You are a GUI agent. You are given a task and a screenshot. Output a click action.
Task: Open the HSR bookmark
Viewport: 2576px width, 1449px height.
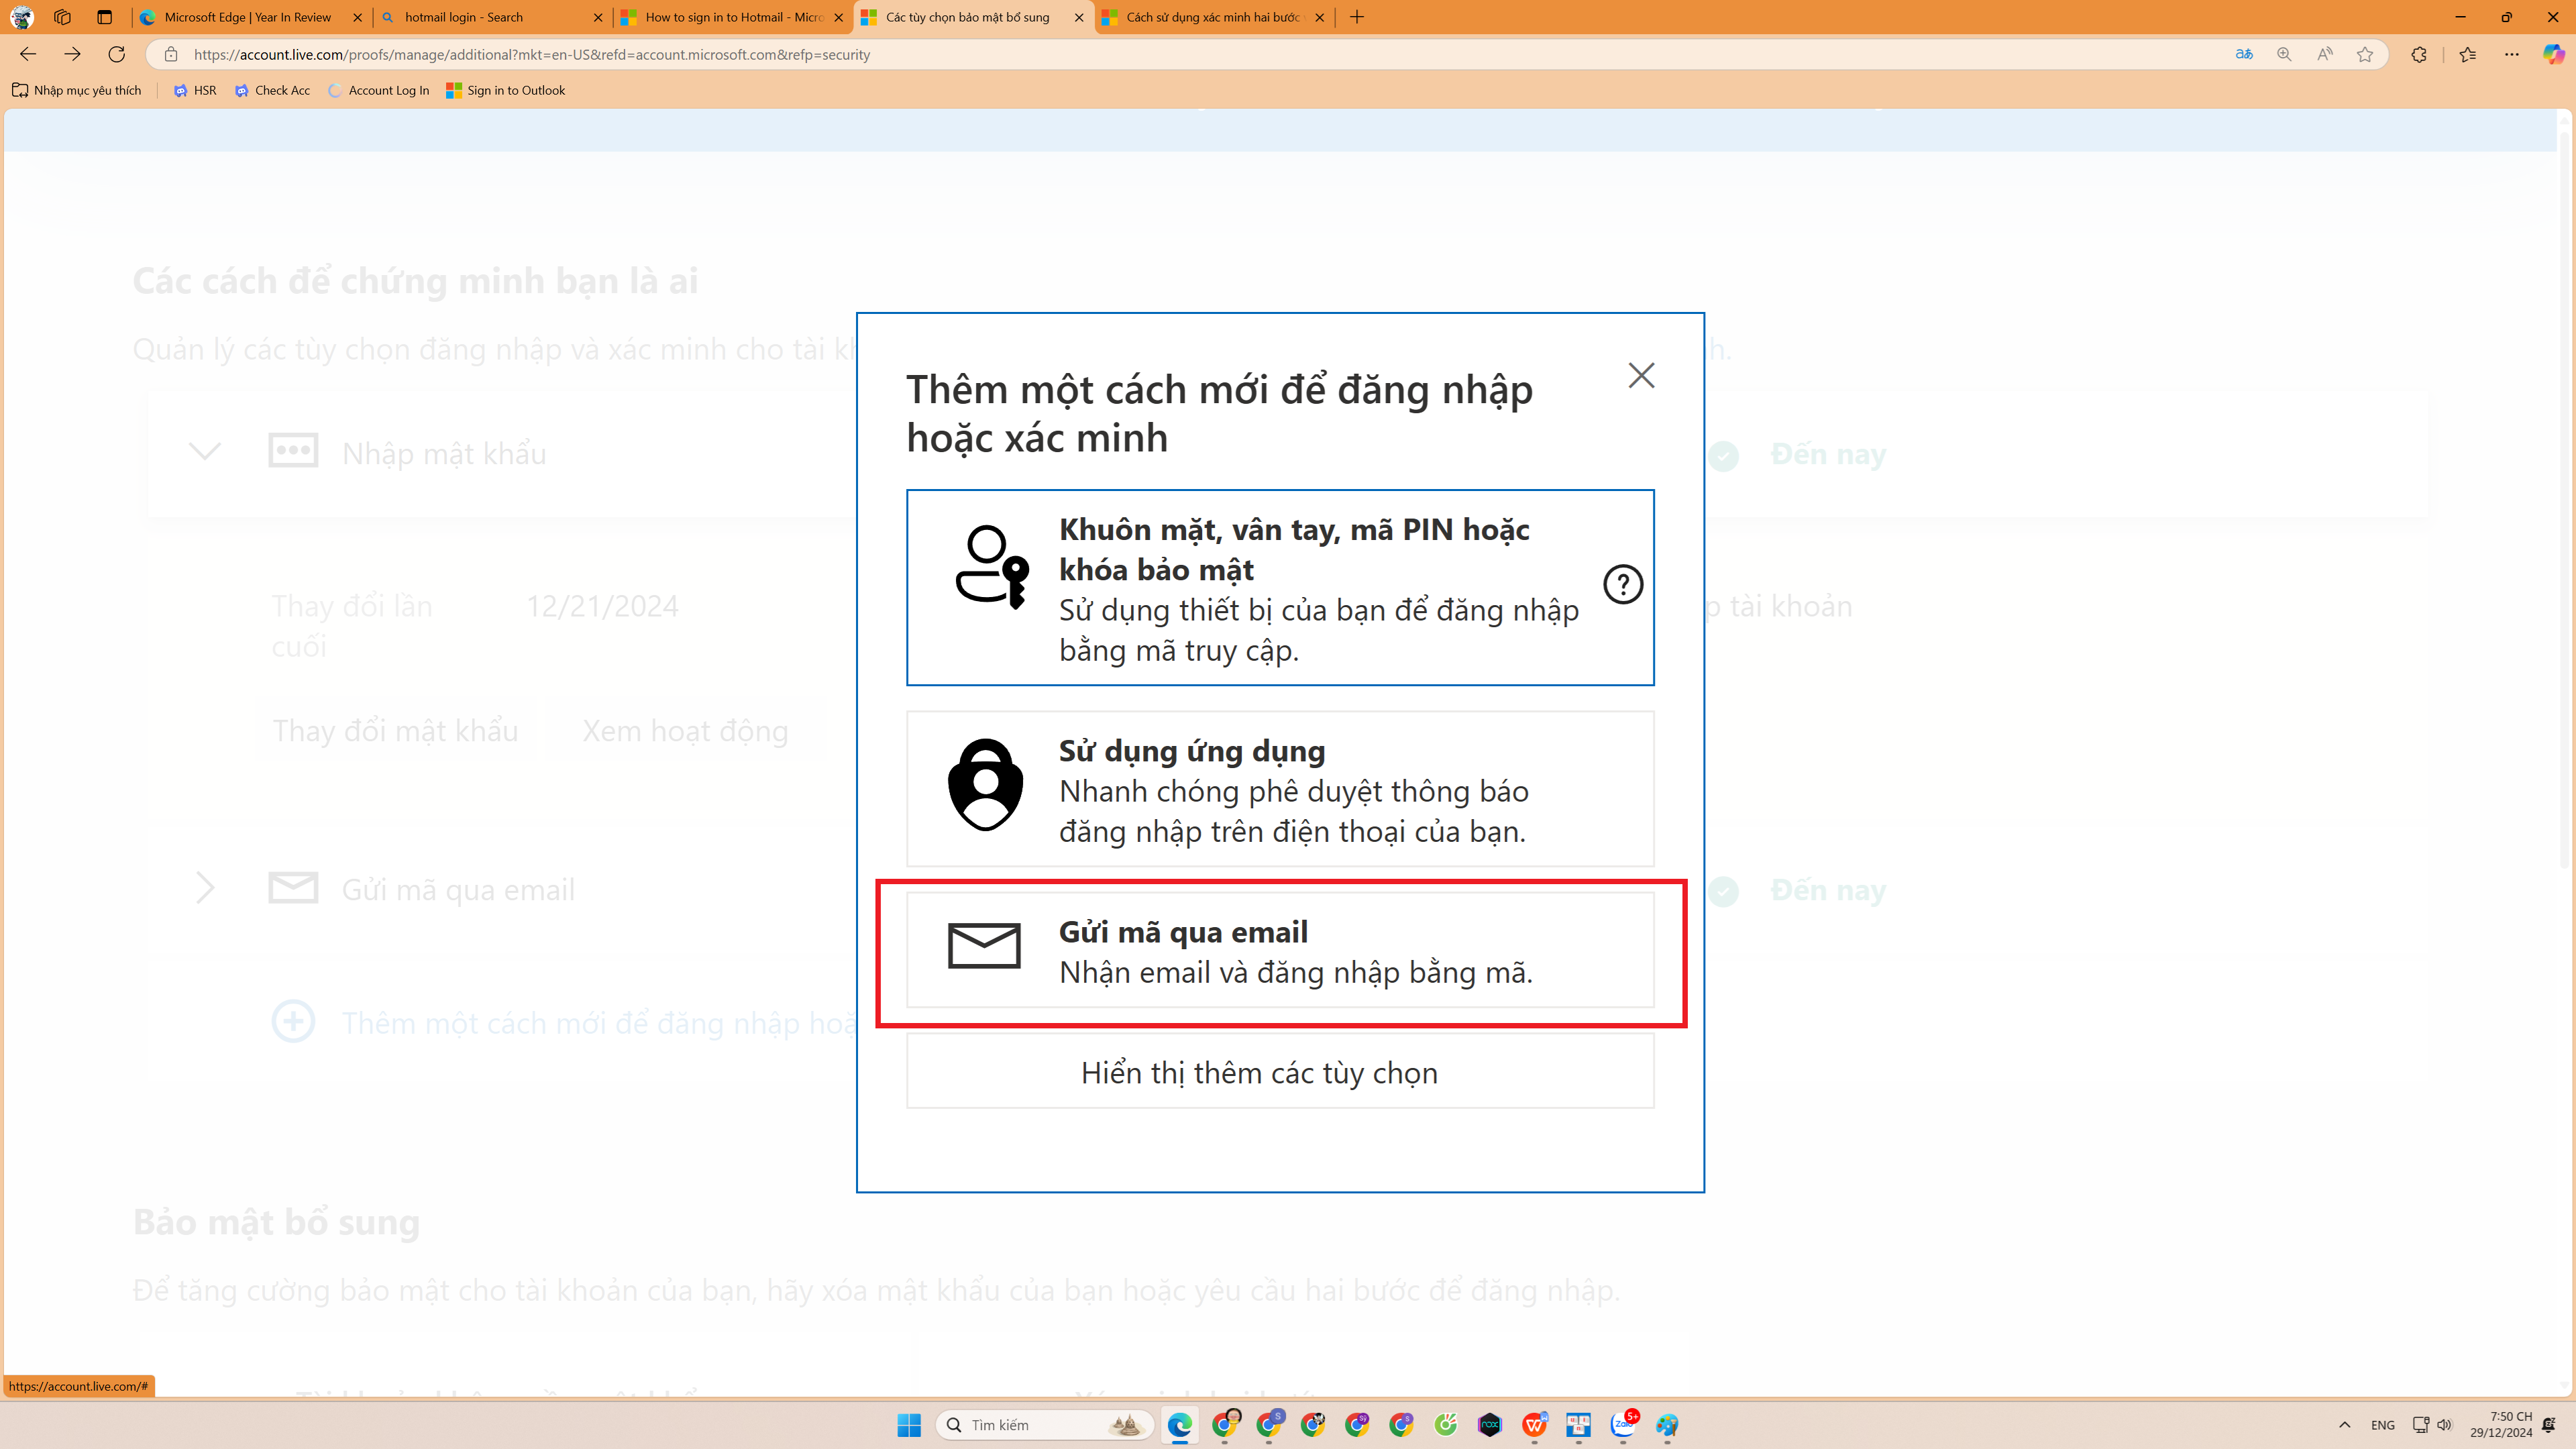(195, 90)
